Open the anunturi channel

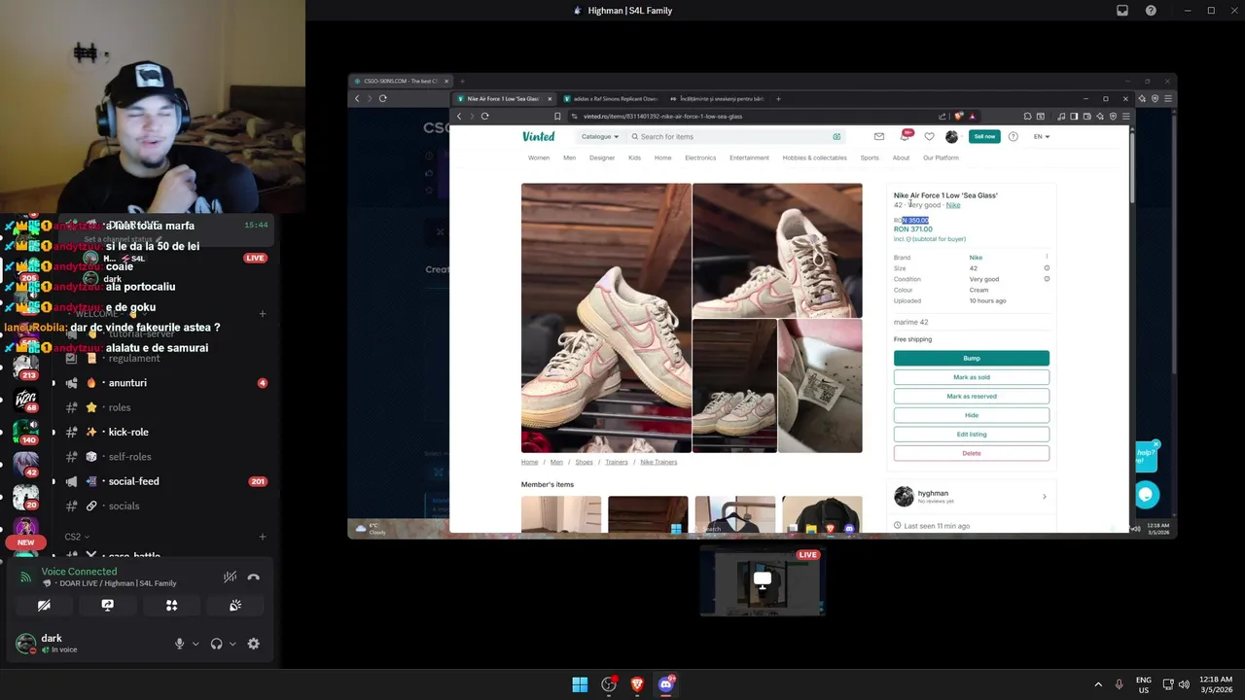coord(127,383)
